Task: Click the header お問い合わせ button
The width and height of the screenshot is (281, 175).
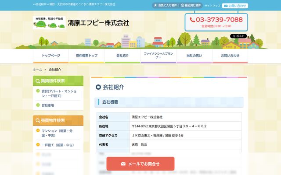Action: [235, 6]
